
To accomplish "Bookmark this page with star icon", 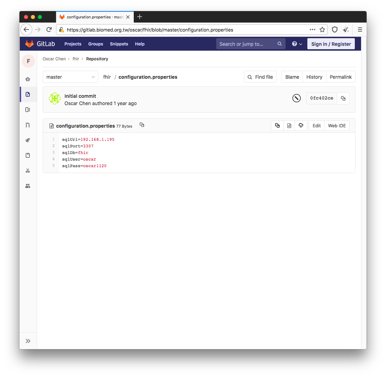I will pyautogui.click(x=322, y=29).
